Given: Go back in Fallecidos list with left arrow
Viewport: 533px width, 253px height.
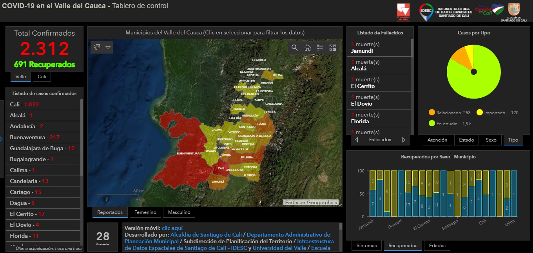Looking at the screenshot, I should click(x=357, y=139).
